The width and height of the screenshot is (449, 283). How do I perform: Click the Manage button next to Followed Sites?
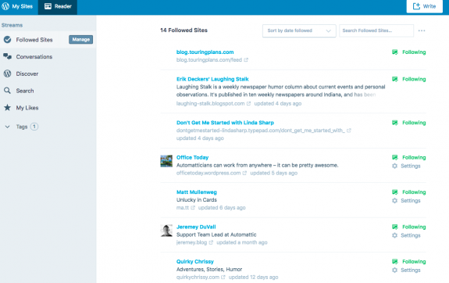pos(80,39)
